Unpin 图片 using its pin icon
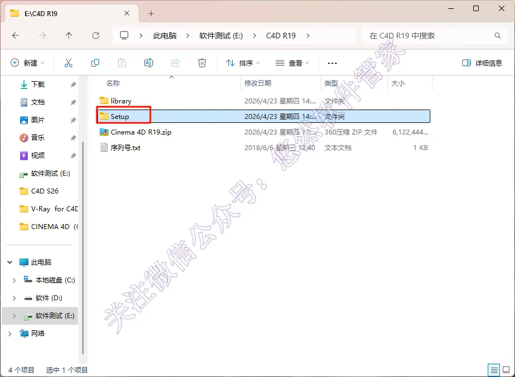The width and height of the screenshot is (515, 377). pos(73,120)
